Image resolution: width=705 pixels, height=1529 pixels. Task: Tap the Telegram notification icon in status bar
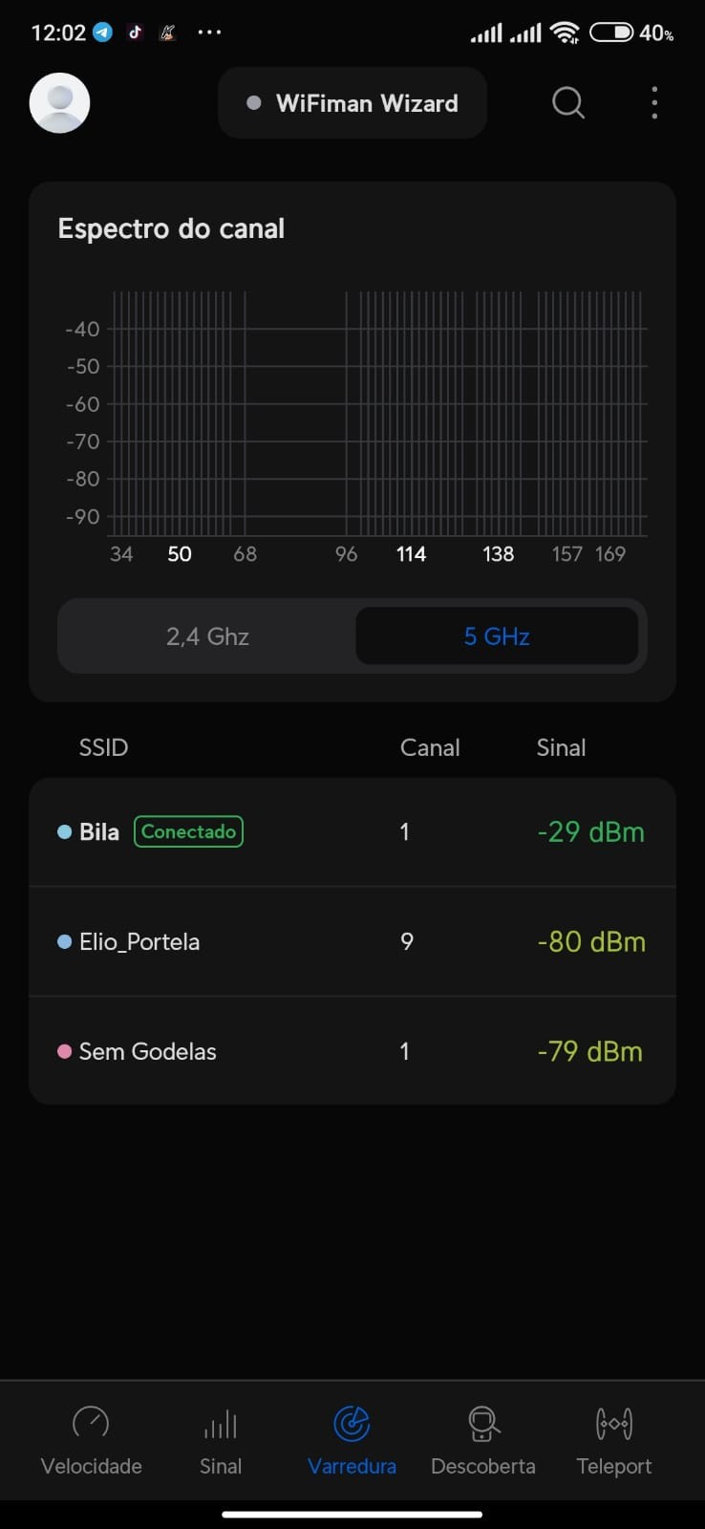102,32
